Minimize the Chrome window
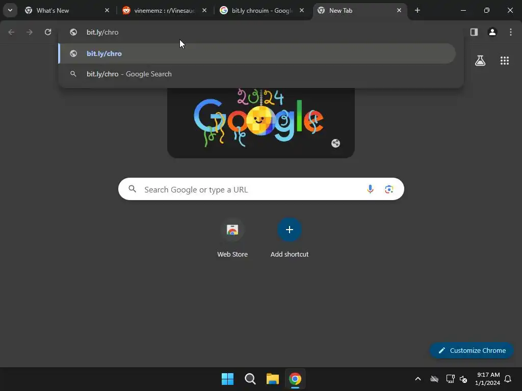Screen dimensions: 522x391 [x=463, y=10]
